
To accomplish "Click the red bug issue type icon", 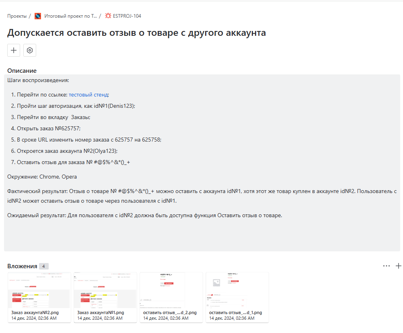I will (x=108, y=16).
